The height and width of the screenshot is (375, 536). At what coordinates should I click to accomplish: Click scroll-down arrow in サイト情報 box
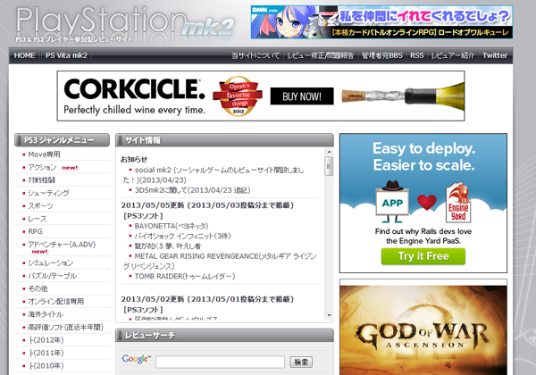click(x=329, y=315)
